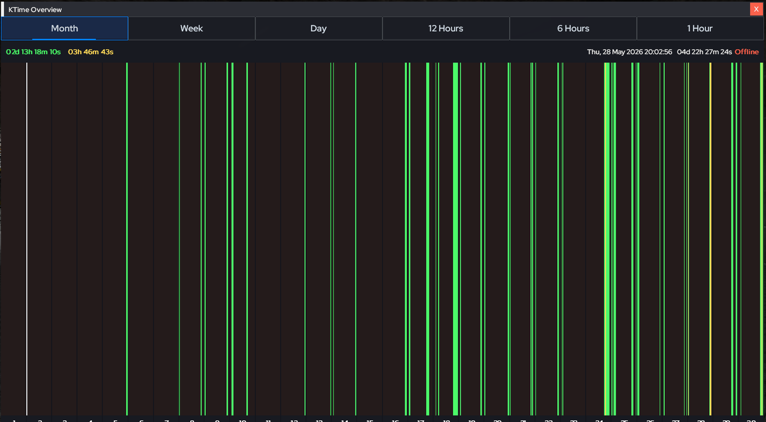
Task: Click the red Offline status label
Action: click(747, 52)
